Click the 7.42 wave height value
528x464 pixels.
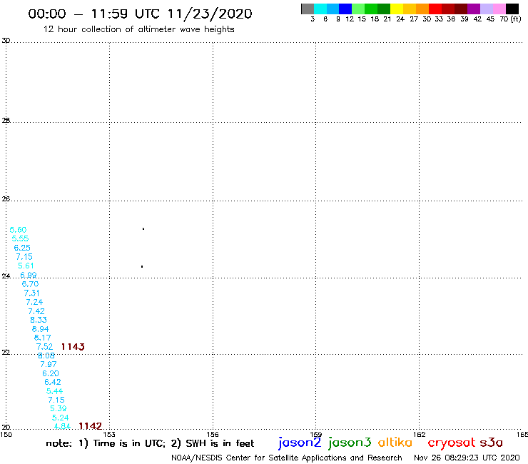click(36, 311)
